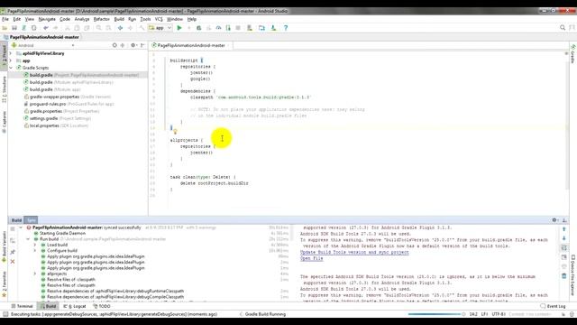This screenshot has height=325, width=577.
Task: Toggle the soft-wrap icon in build output
Action: [564, 248]
